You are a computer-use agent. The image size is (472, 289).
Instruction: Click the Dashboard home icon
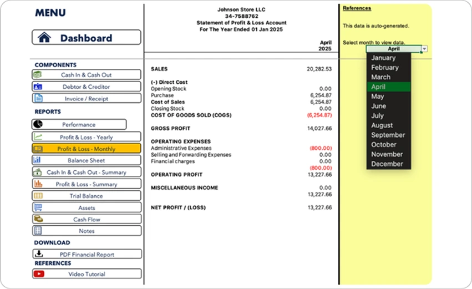point(44,38)
